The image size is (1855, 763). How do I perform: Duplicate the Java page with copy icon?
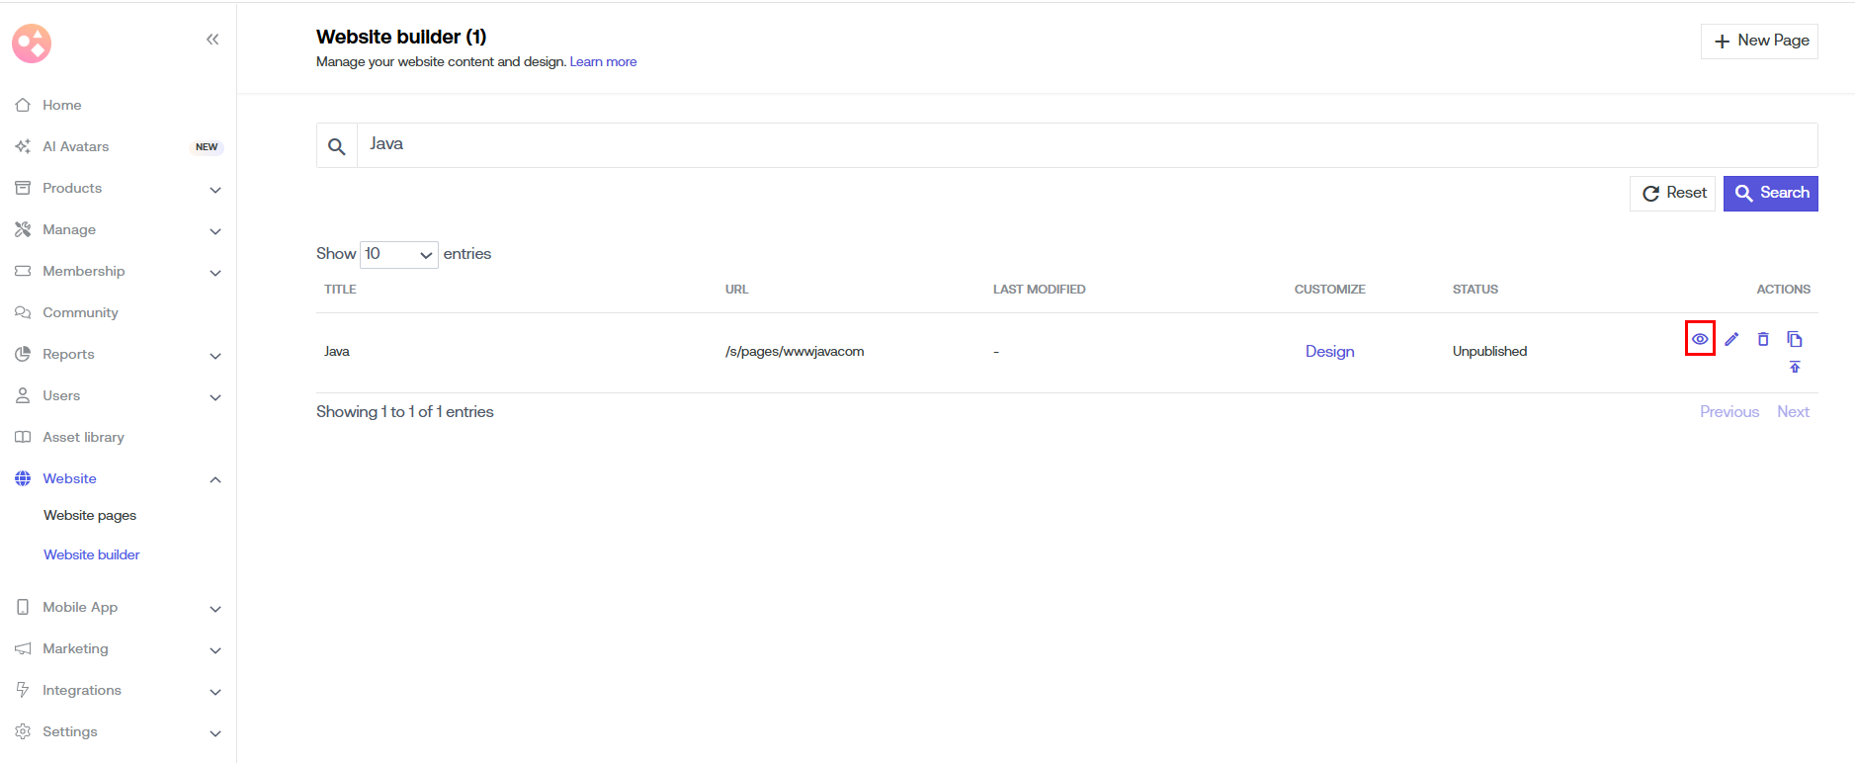1794,339
